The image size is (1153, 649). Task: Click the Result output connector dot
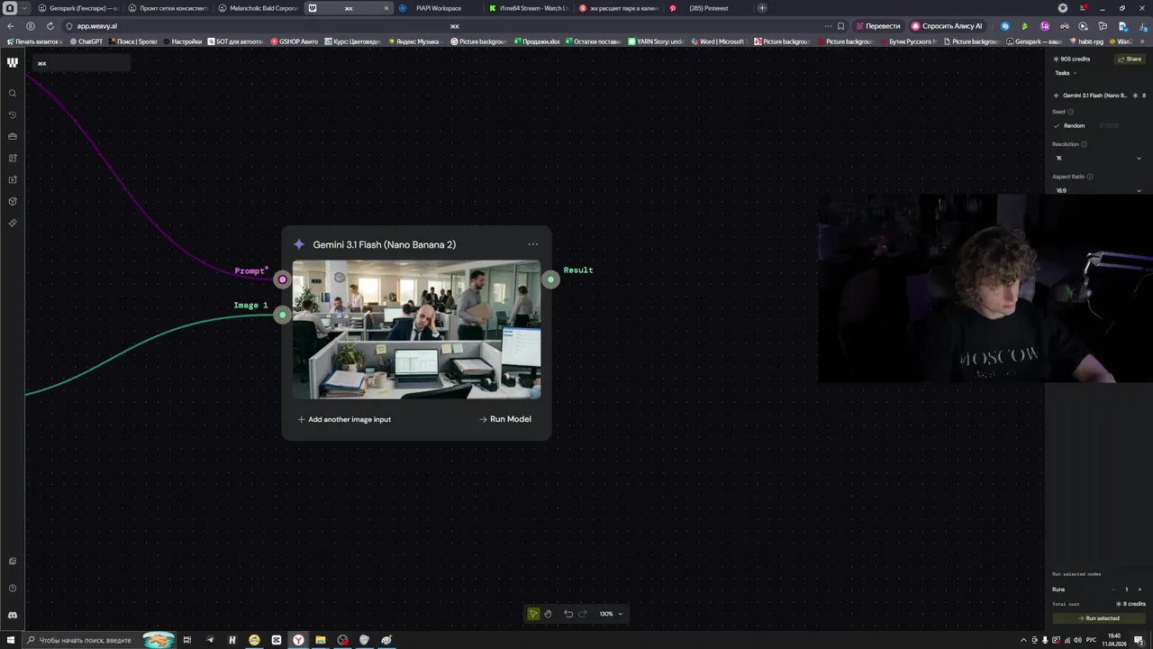[x=550, y=279]
